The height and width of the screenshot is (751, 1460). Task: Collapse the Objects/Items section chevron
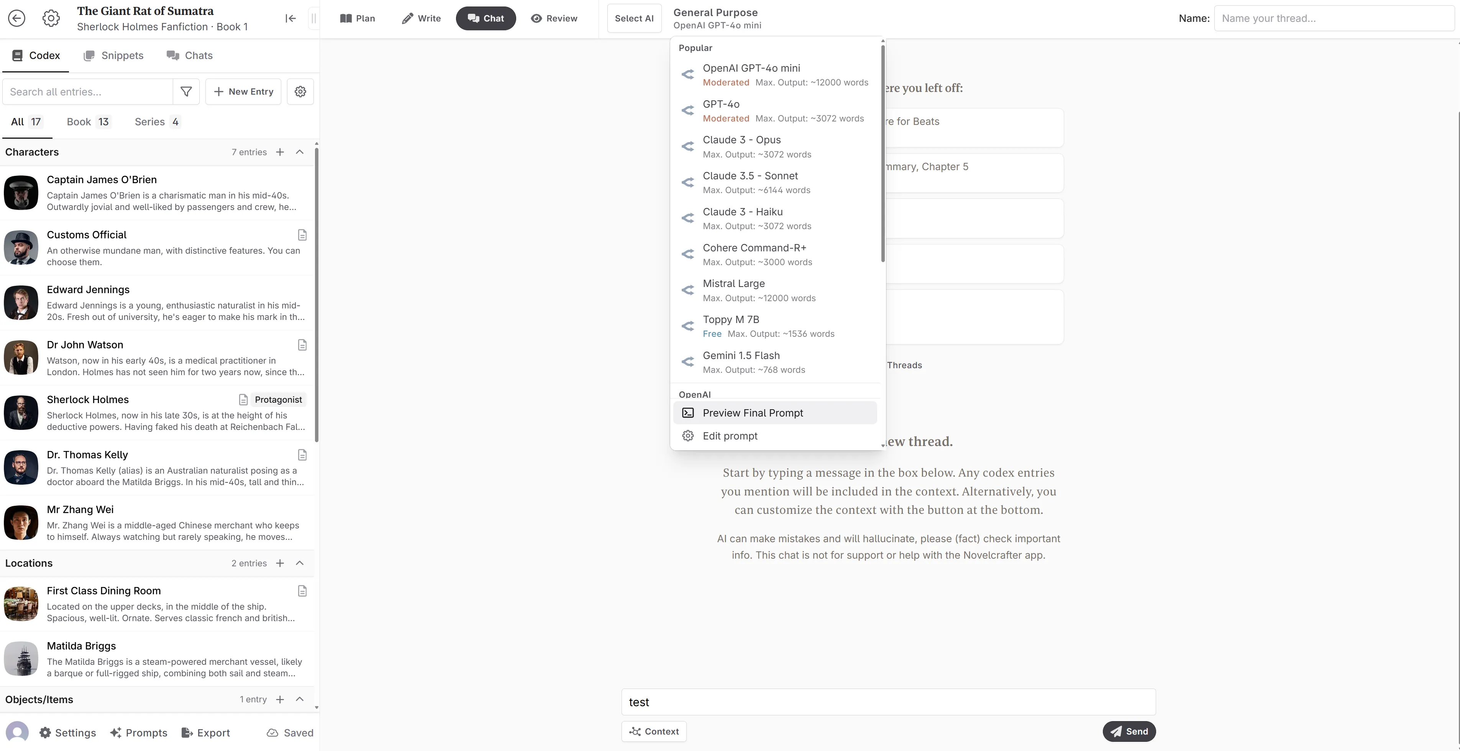pos(300,699)
